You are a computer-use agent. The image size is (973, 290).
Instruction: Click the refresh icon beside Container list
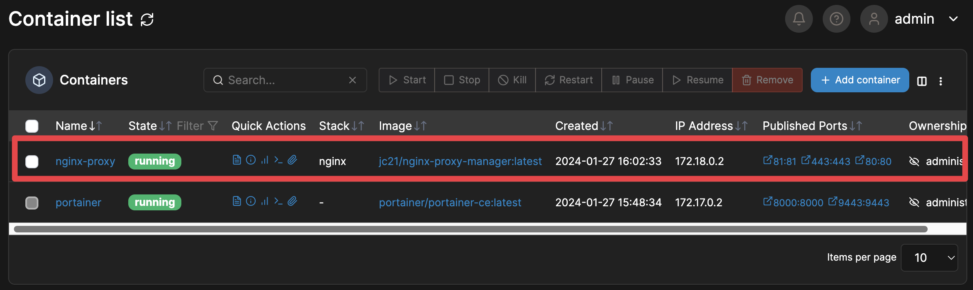pyautogui.click(x=147, y=19)
